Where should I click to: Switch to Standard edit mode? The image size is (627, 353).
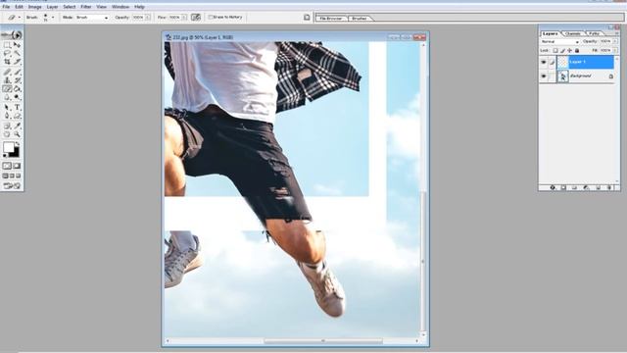pos(7,166)
